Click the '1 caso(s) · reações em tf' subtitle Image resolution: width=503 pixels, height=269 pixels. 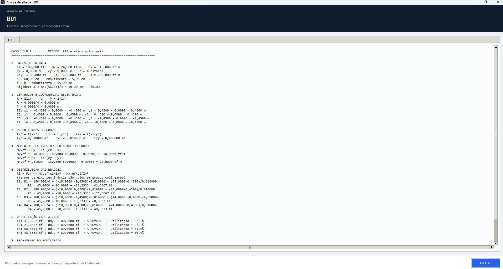(38, 26)
